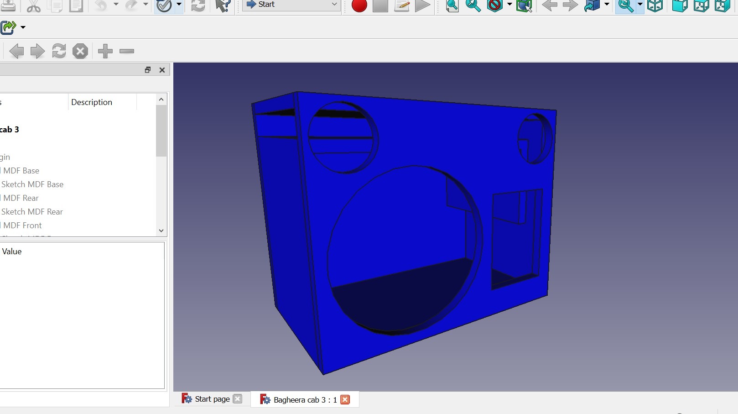Viewport: 738px width, 414px height.
Task: Click the web browser Back arrow
Action: point(16,51)
